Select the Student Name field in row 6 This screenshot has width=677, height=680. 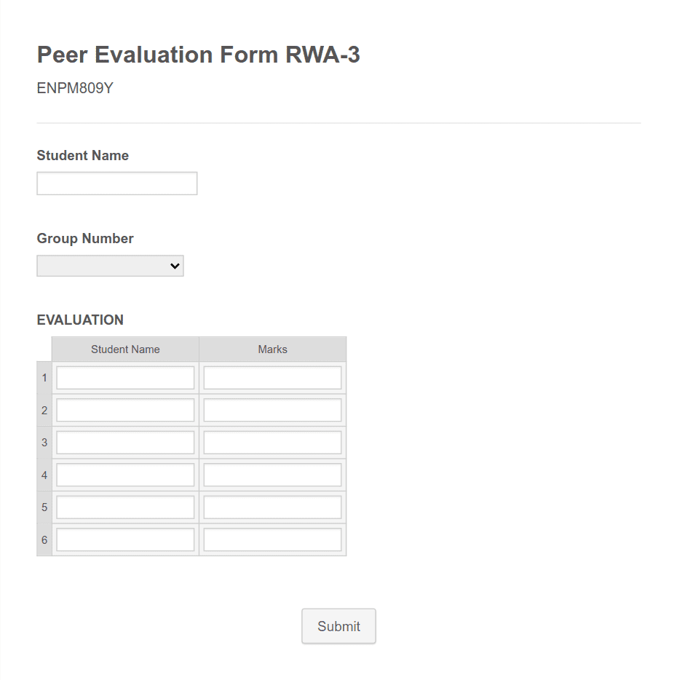[124, 539]
